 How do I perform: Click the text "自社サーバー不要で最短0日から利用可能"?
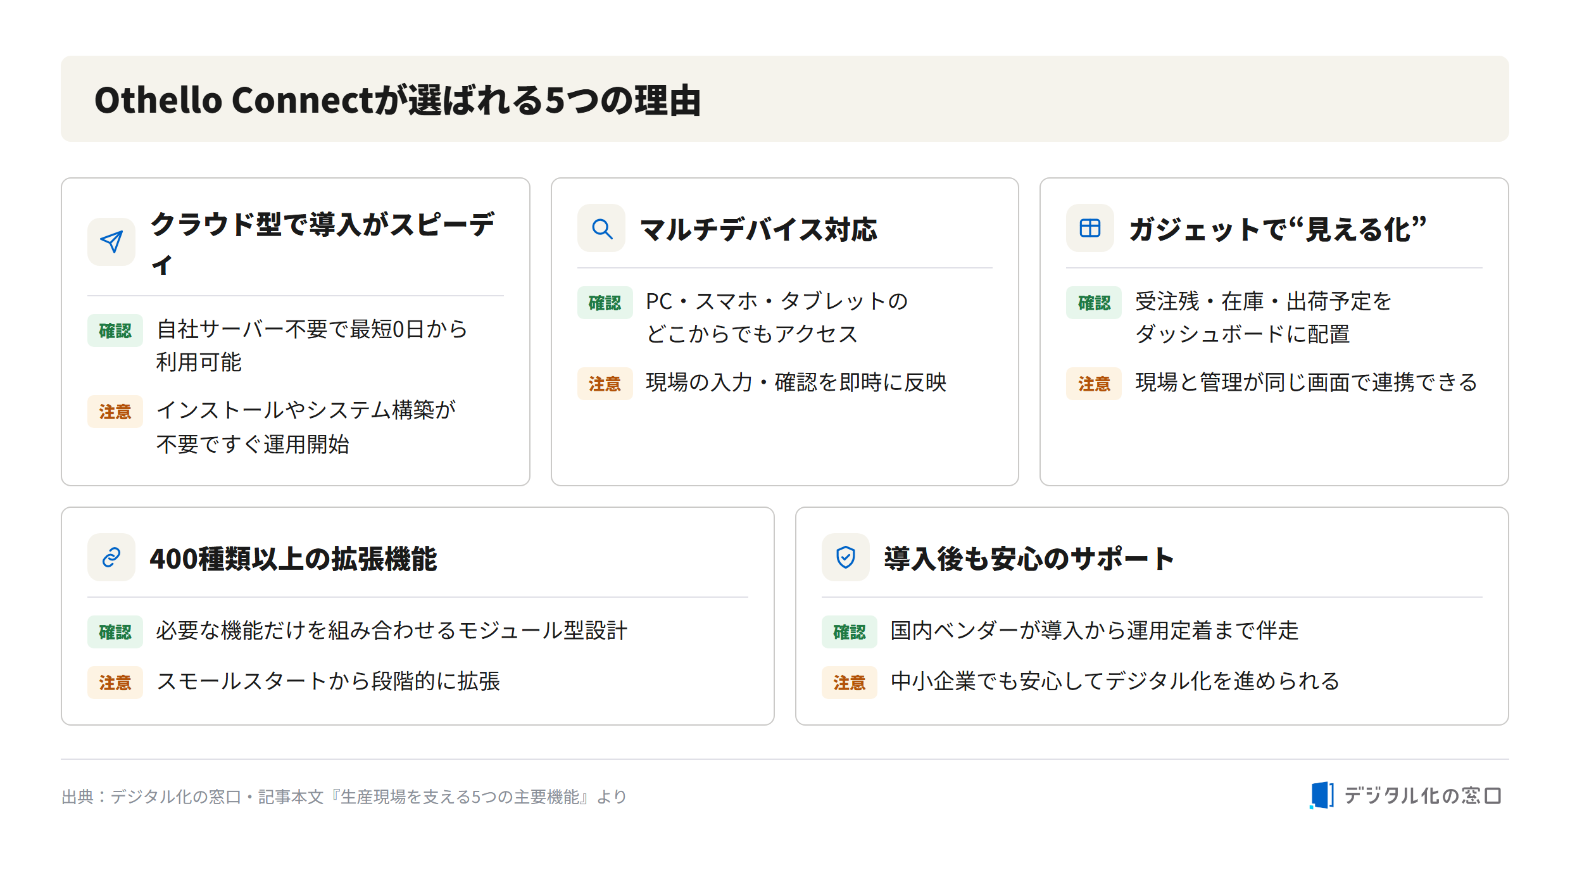pos(312,346)
